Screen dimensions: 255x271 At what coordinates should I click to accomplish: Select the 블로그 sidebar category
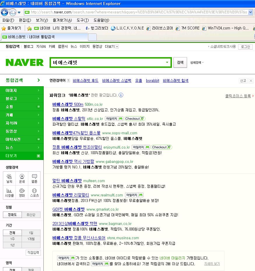coord(22,98)
